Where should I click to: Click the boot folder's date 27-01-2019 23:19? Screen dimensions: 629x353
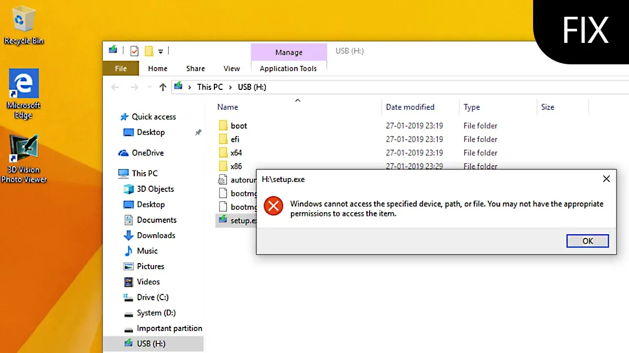(414, 126)
